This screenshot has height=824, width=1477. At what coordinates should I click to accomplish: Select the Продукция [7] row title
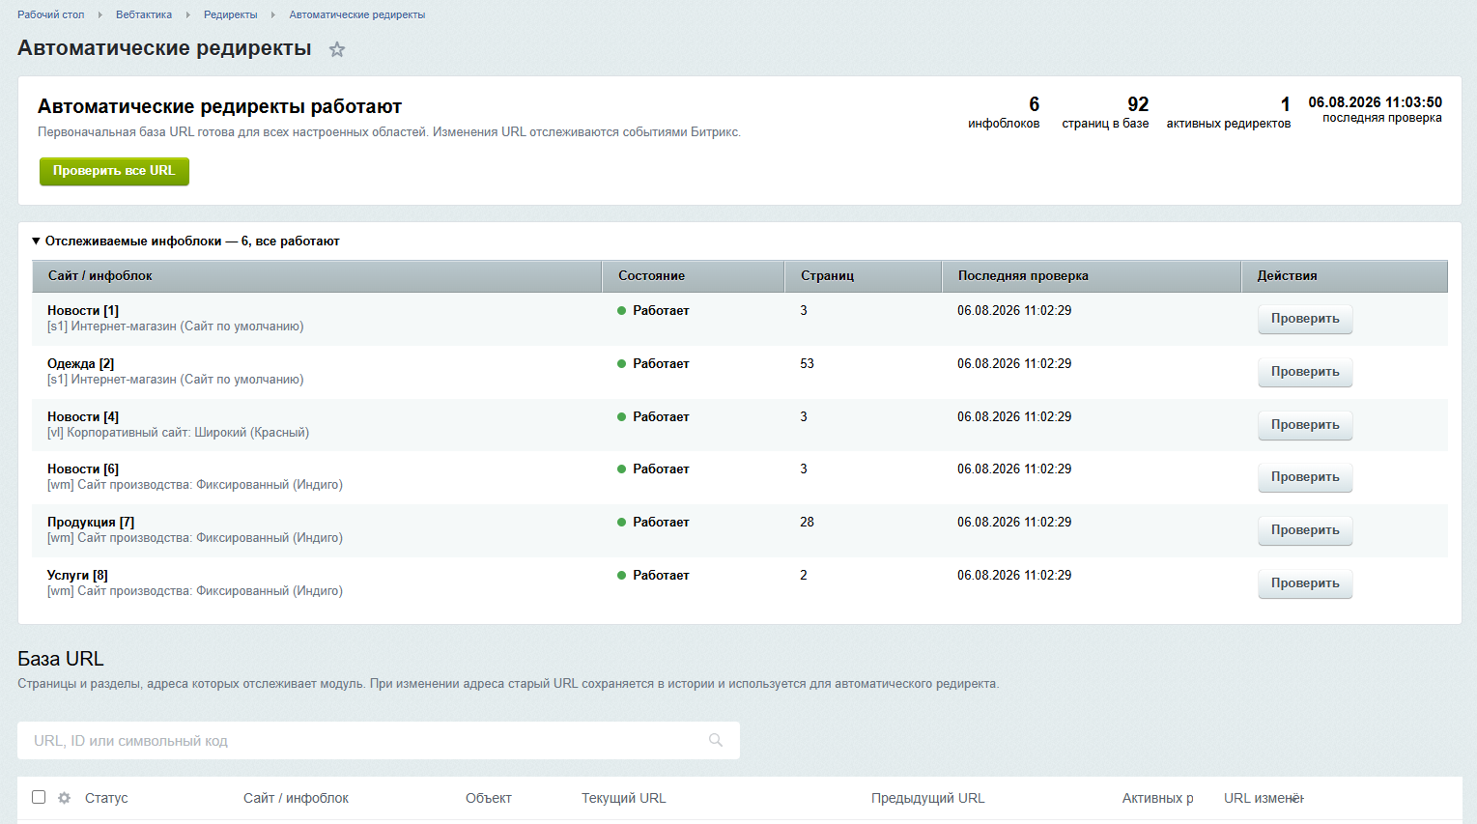click(91, 522)
